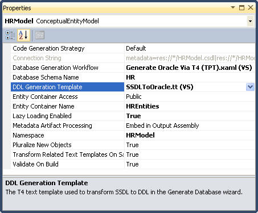Click the Public container access value
258x213 pixels.
pyautogui.click(x=134, y=97)
